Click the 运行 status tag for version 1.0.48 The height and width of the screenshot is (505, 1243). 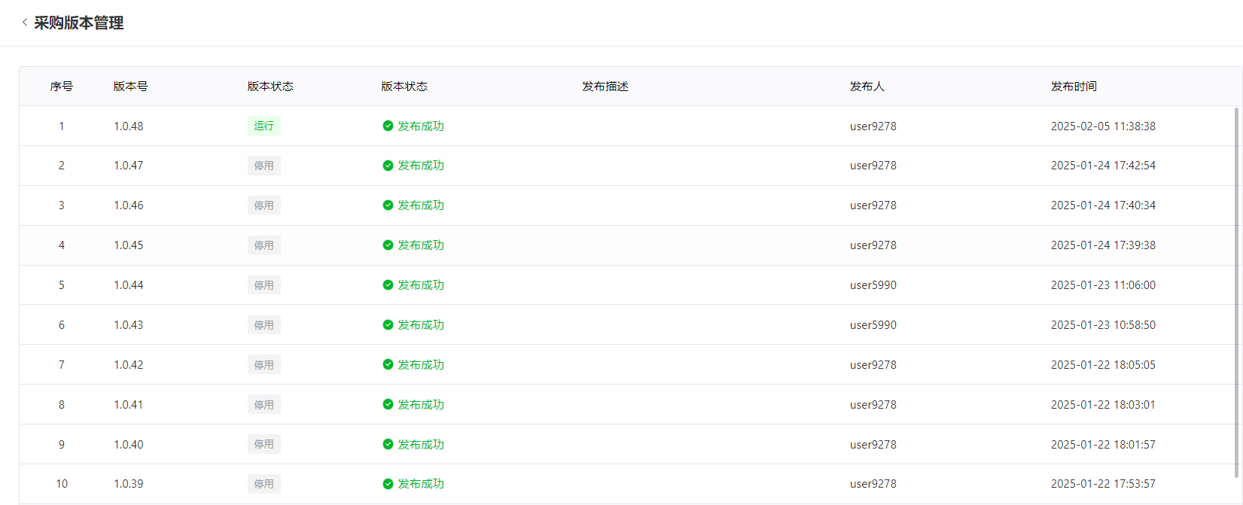point(264,126)
